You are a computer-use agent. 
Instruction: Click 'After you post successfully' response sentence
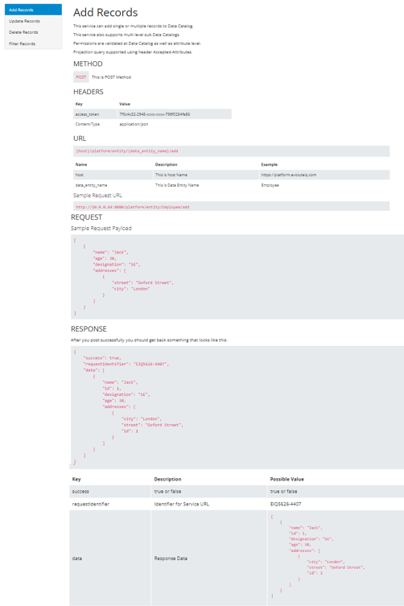[x=149, y=340]
